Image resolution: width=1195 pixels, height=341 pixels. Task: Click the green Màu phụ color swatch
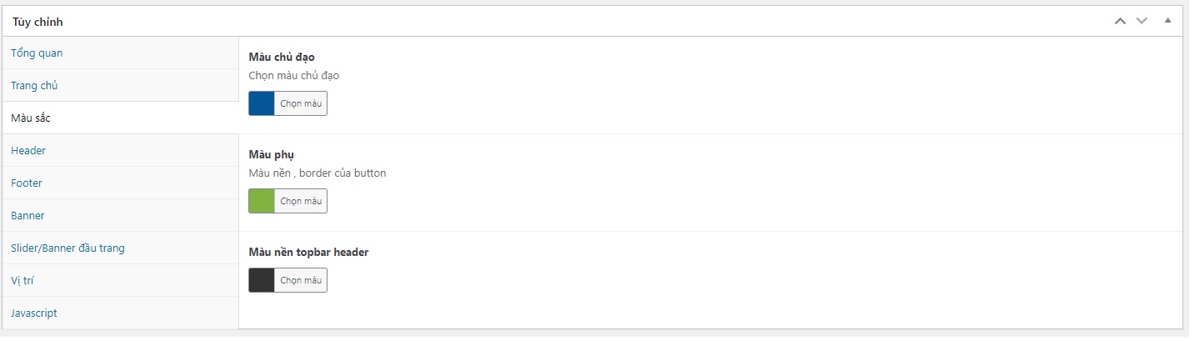tap(262, 201)
